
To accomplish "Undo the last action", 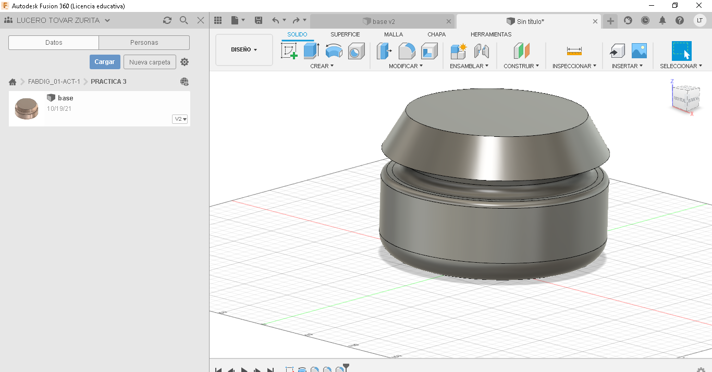I will tap(275, 20).
